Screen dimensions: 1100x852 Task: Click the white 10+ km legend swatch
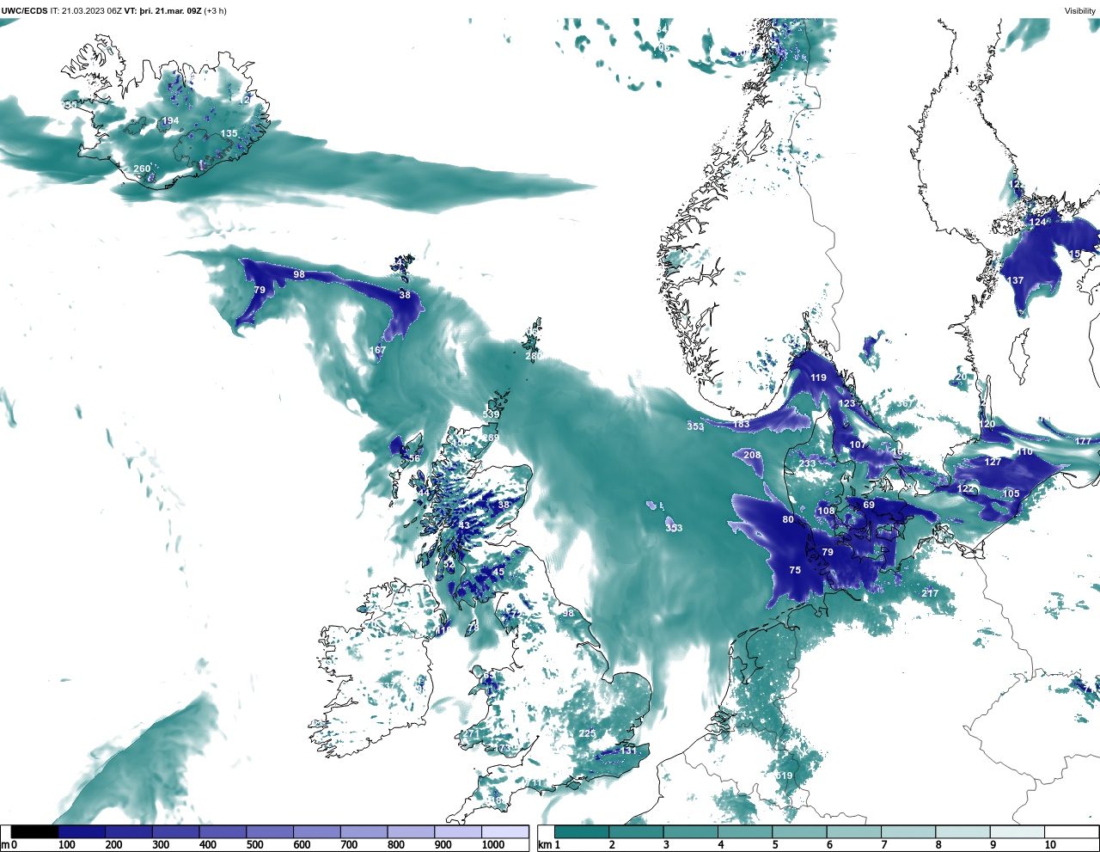click(x=1071, y=831)
